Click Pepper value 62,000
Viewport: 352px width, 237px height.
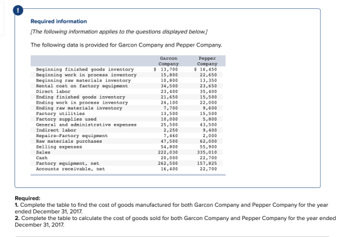[x=208, y=141]
